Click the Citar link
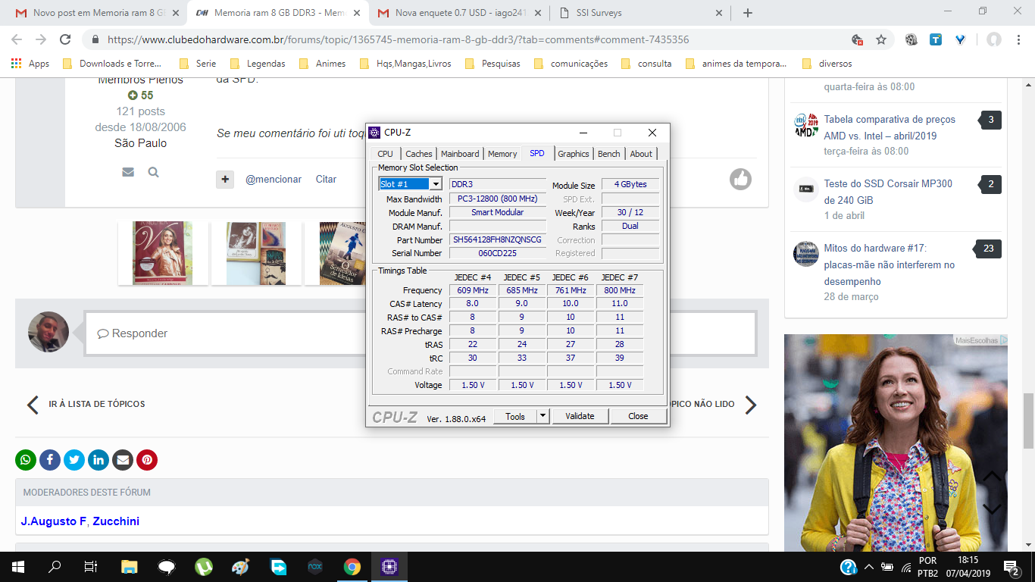Image resolution: width=1035 pixels, height=582 pixels. pyautogui.click(x=326, y=180)
